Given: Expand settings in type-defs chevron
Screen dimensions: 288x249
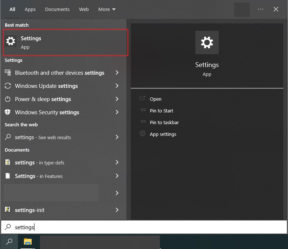Looking at the screenshot, I should (x=117, y=162).
